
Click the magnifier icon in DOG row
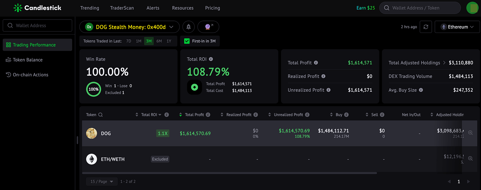(x=470, y=133)
